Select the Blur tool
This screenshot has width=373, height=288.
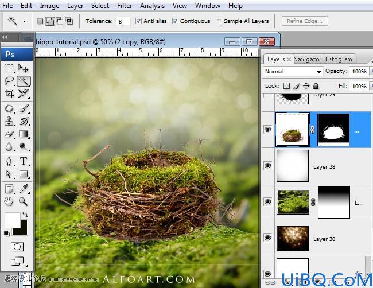pos(9,147)
